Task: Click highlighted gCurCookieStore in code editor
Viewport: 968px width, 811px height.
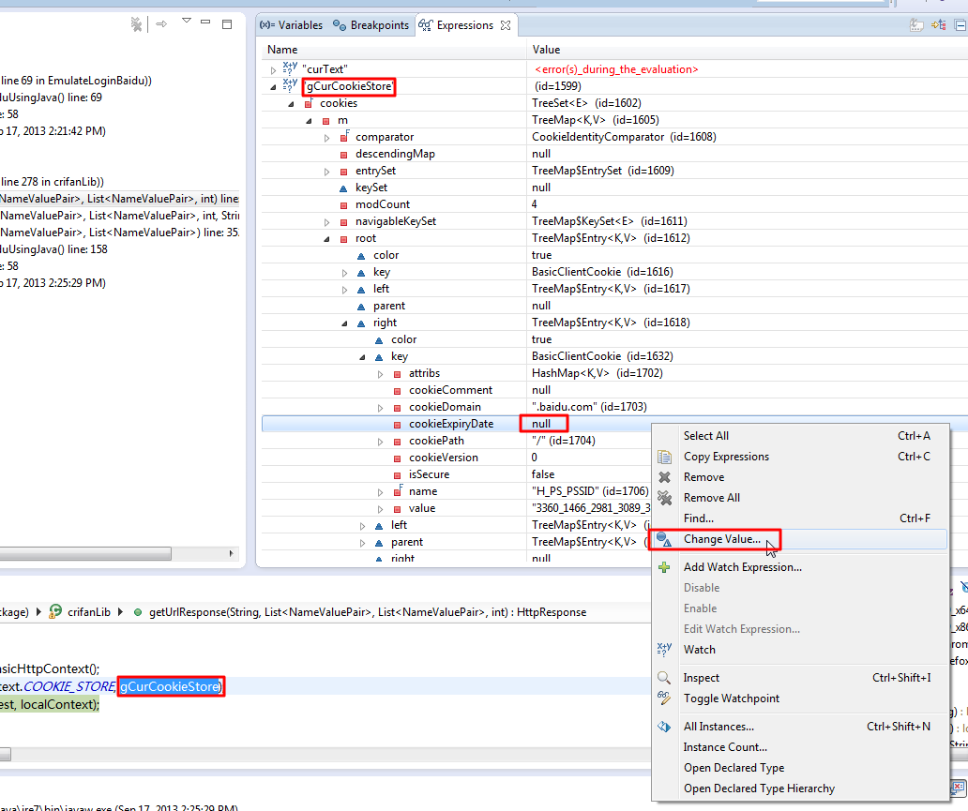Action: [169, 686]
